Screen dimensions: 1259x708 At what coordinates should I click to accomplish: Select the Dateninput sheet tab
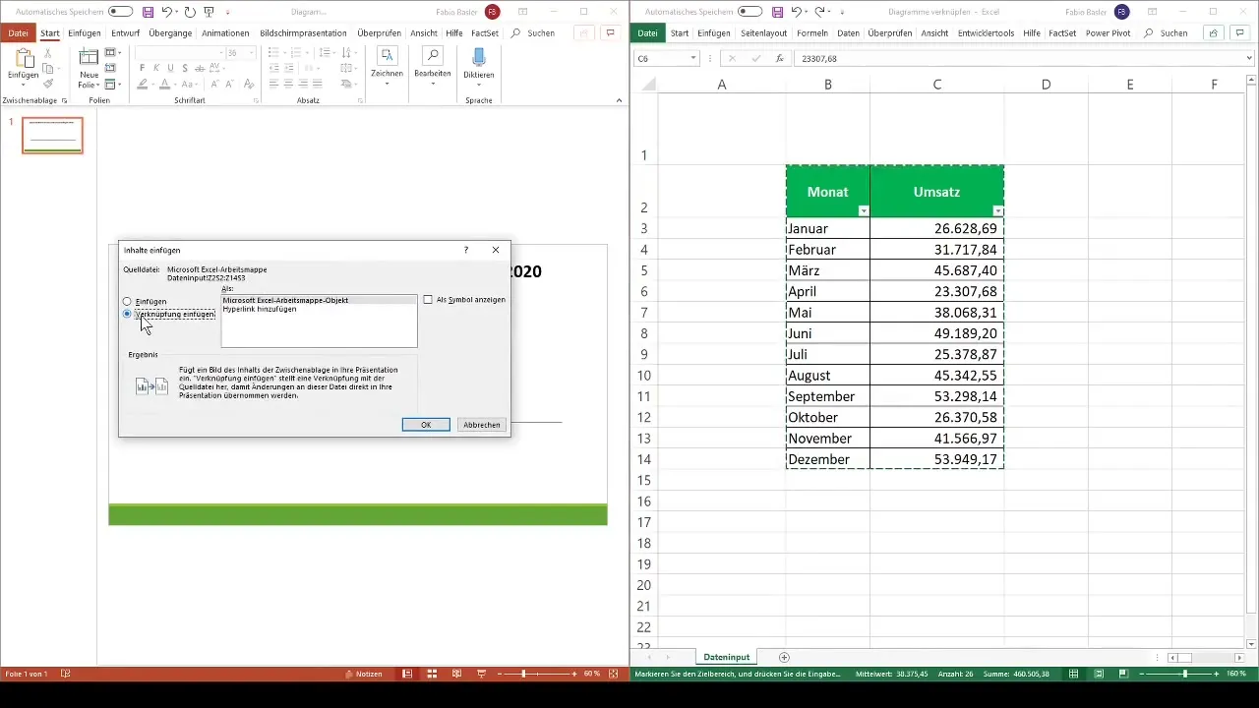pyautogui.click(x=728, y=657)
